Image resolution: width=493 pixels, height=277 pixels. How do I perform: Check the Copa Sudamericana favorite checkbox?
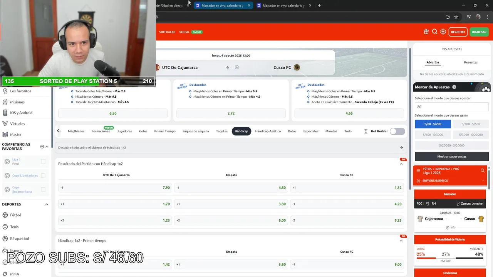[43, 189]
